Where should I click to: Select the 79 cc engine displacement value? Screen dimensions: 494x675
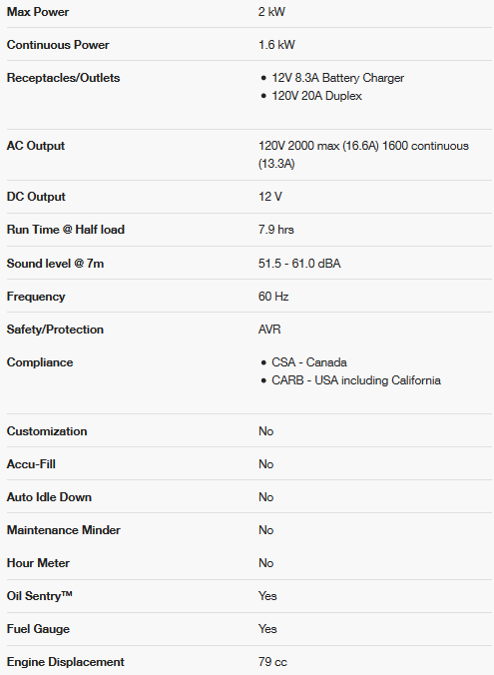[x=272, y=662]
